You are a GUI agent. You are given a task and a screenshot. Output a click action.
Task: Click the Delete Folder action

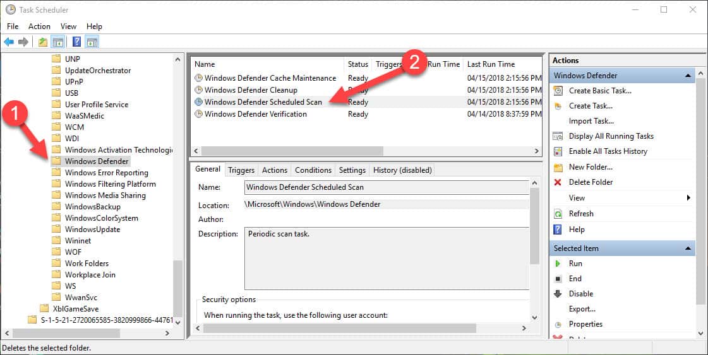pyautogui.click(x=591, y=182)
